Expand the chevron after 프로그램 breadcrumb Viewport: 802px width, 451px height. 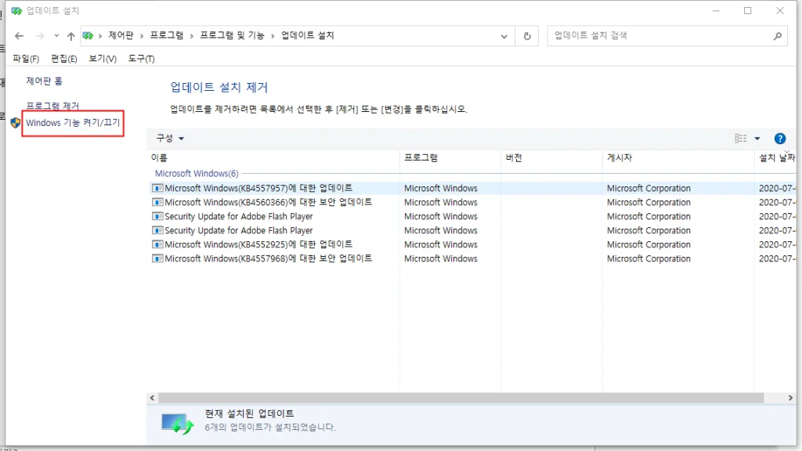[191, 36]
